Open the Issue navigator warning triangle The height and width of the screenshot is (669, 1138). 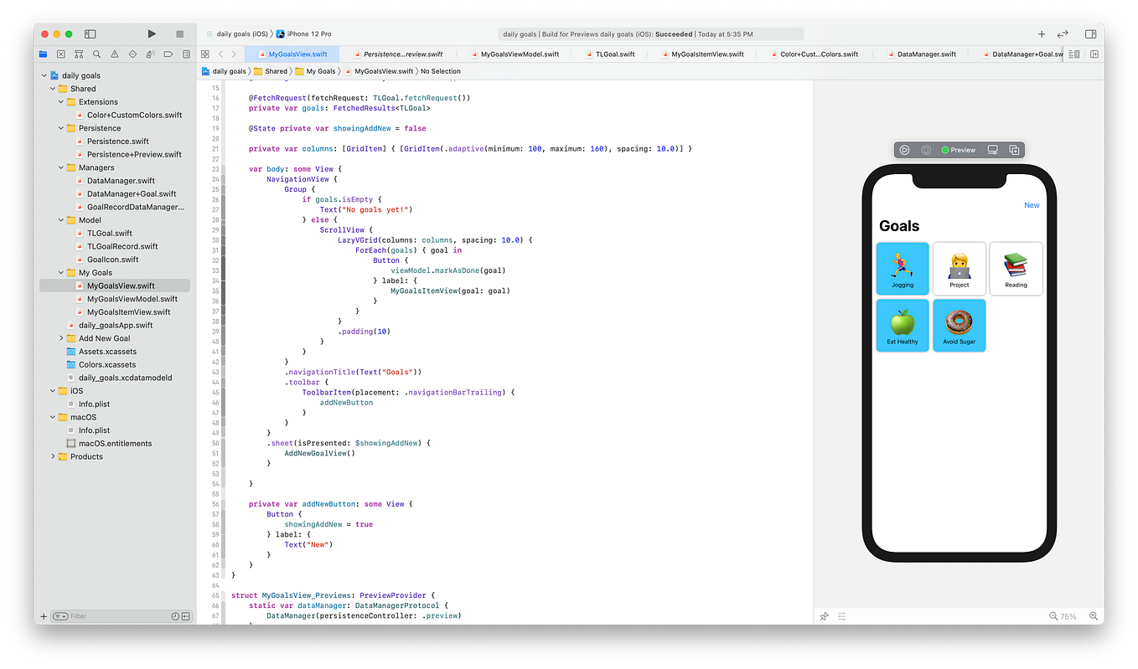[115, 54]
